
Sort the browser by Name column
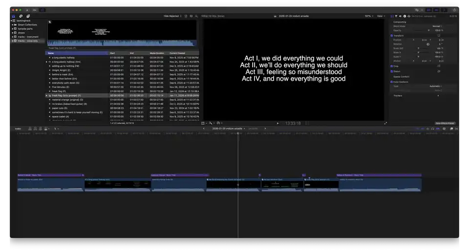(77, 53)
